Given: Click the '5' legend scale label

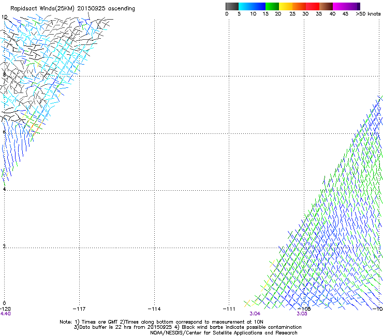Looking at the screenshot, I should coord(239,14).
